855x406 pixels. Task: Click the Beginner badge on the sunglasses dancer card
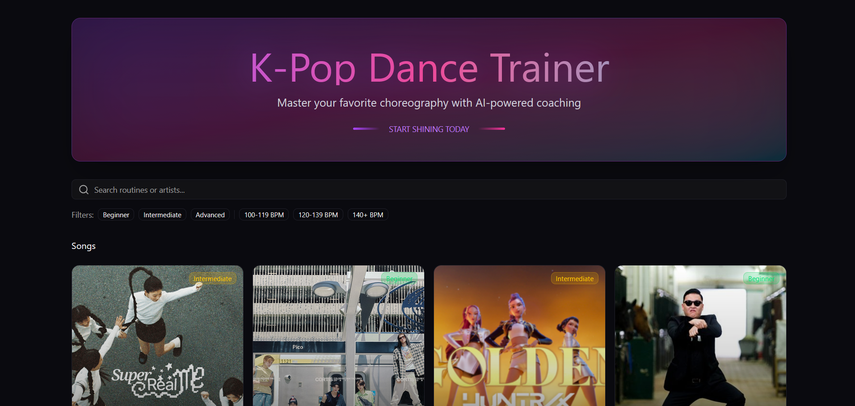coord(761,278)
